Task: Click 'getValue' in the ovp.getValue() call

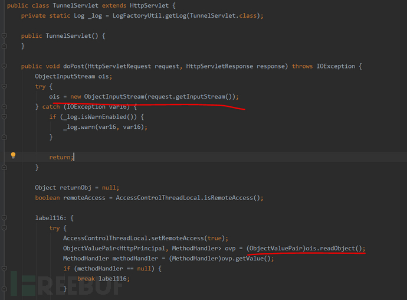Action: [x=250, y=259]
